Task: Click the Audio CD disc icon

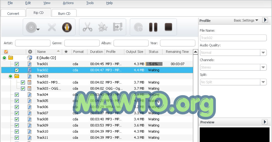Action: pyautogui.click(x=30, y=58)
